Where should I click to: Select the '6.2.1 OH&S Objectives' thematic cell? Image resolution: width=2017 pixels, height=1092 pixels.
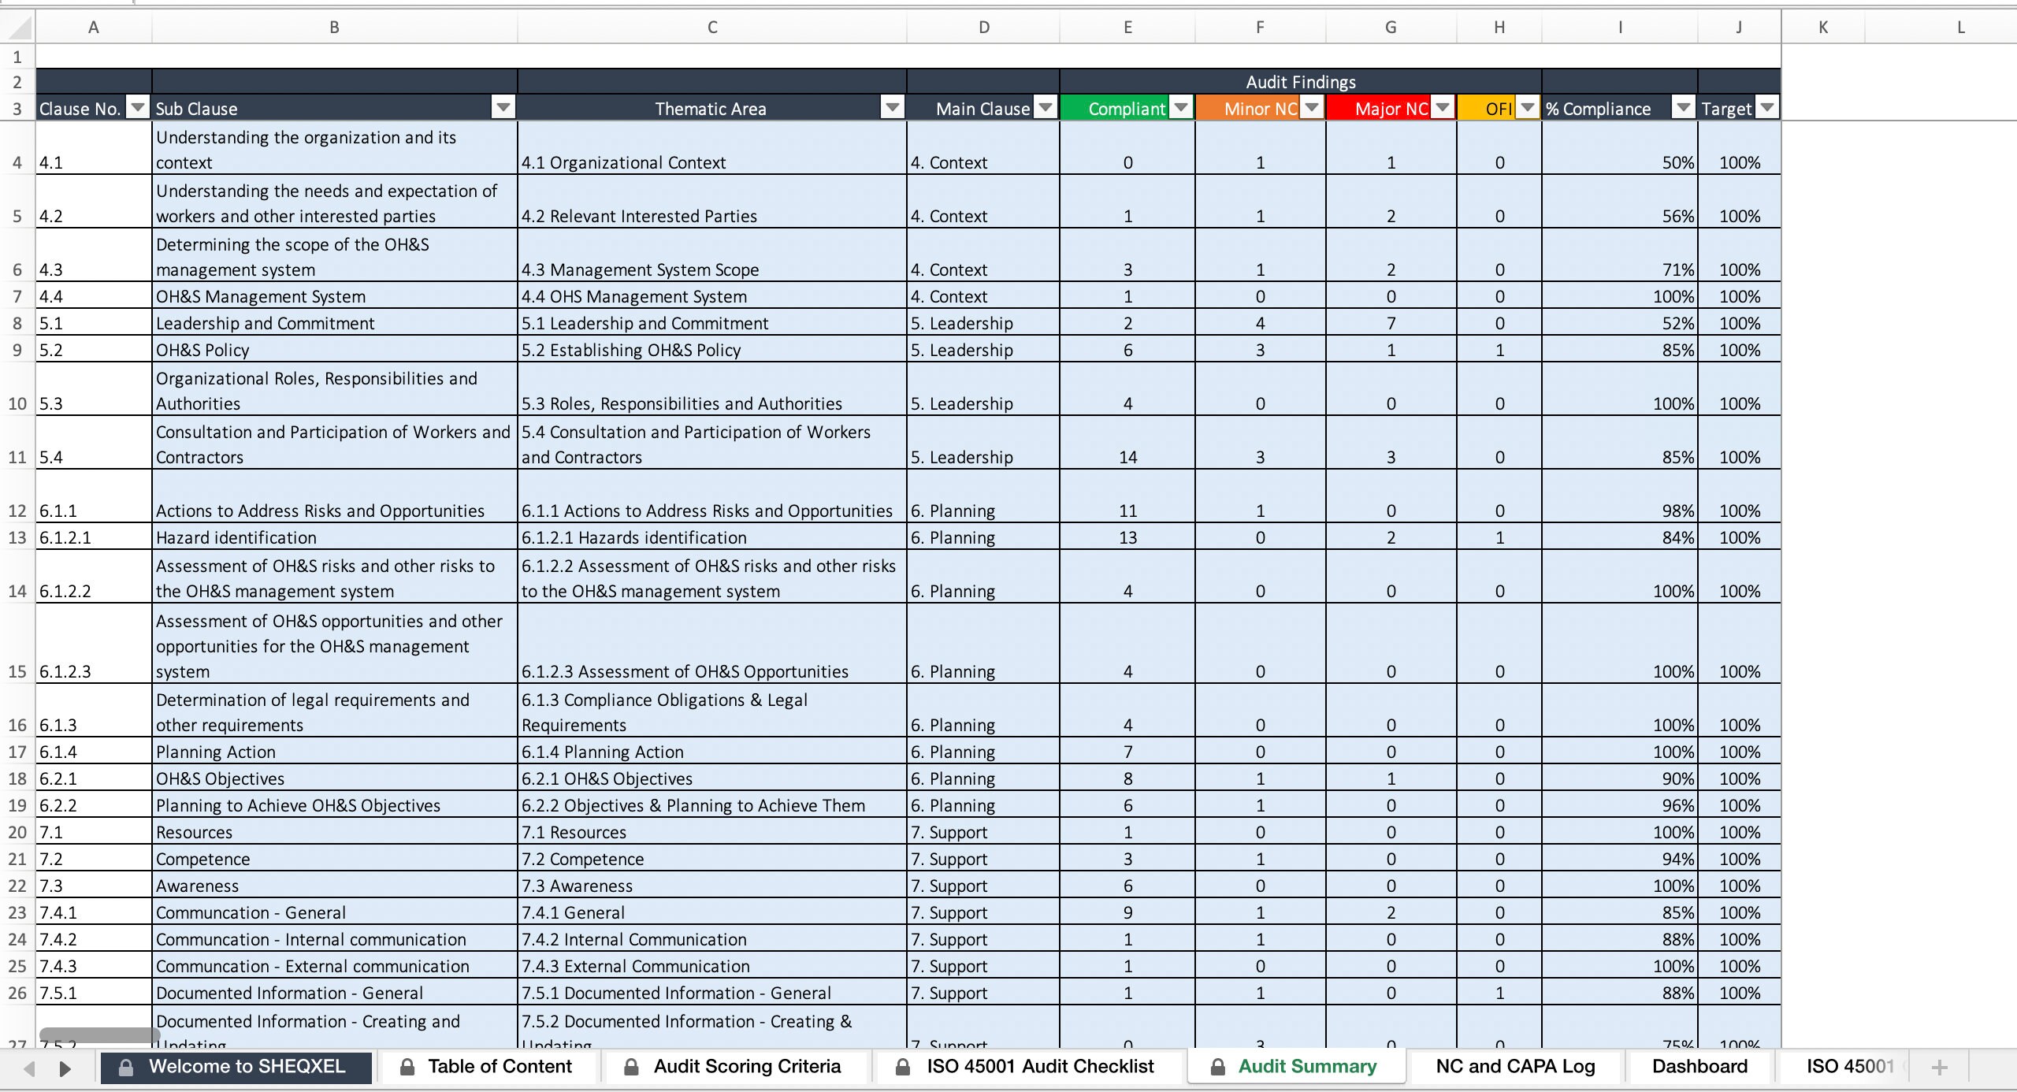712,778
